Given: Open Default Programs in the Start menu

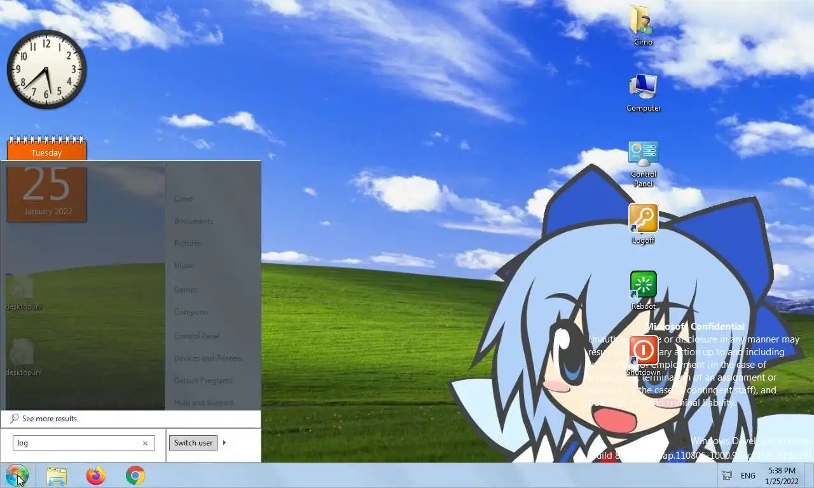Looking at the screenshot, I should [x=203, y=381].
